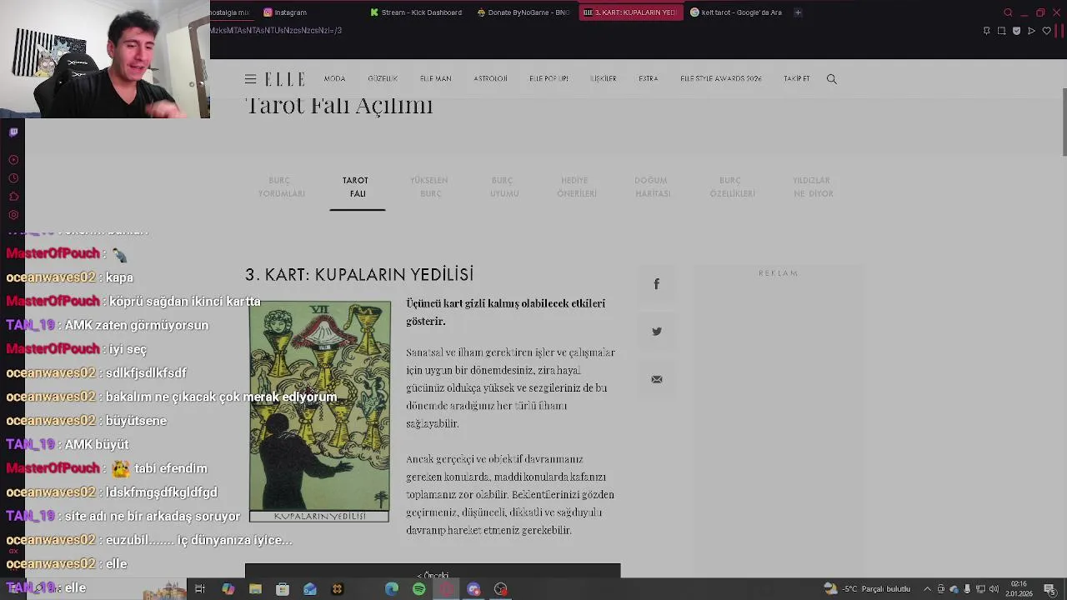
Task: Click chat message 'köprü sağdan ikinci kartta'
Action: point(185,301)
